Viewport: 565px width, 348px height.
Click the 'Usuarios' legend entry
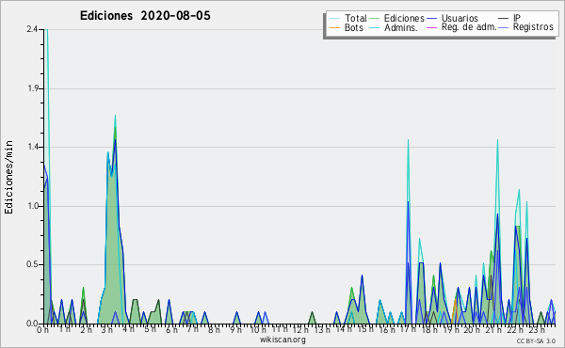(460, 18)
